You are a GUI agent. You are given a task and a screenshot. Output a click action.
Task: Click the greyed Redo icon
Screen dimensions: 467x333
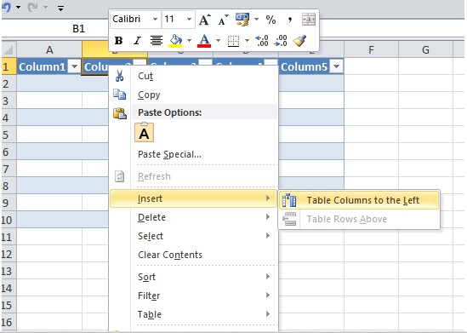[31, 7]
